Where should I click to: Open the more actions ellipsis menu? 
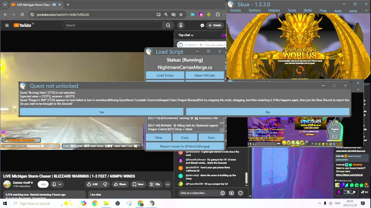[168, 184]
